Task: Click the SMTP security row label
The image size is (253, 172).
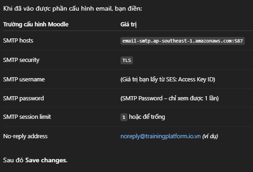Action: (21, 60)
